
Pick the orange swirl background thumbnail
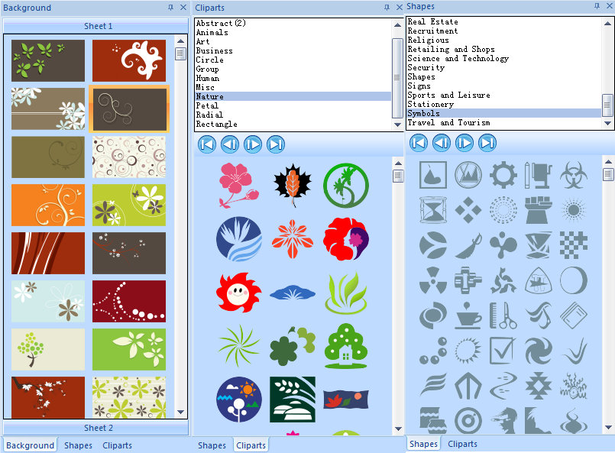[48, 205]
